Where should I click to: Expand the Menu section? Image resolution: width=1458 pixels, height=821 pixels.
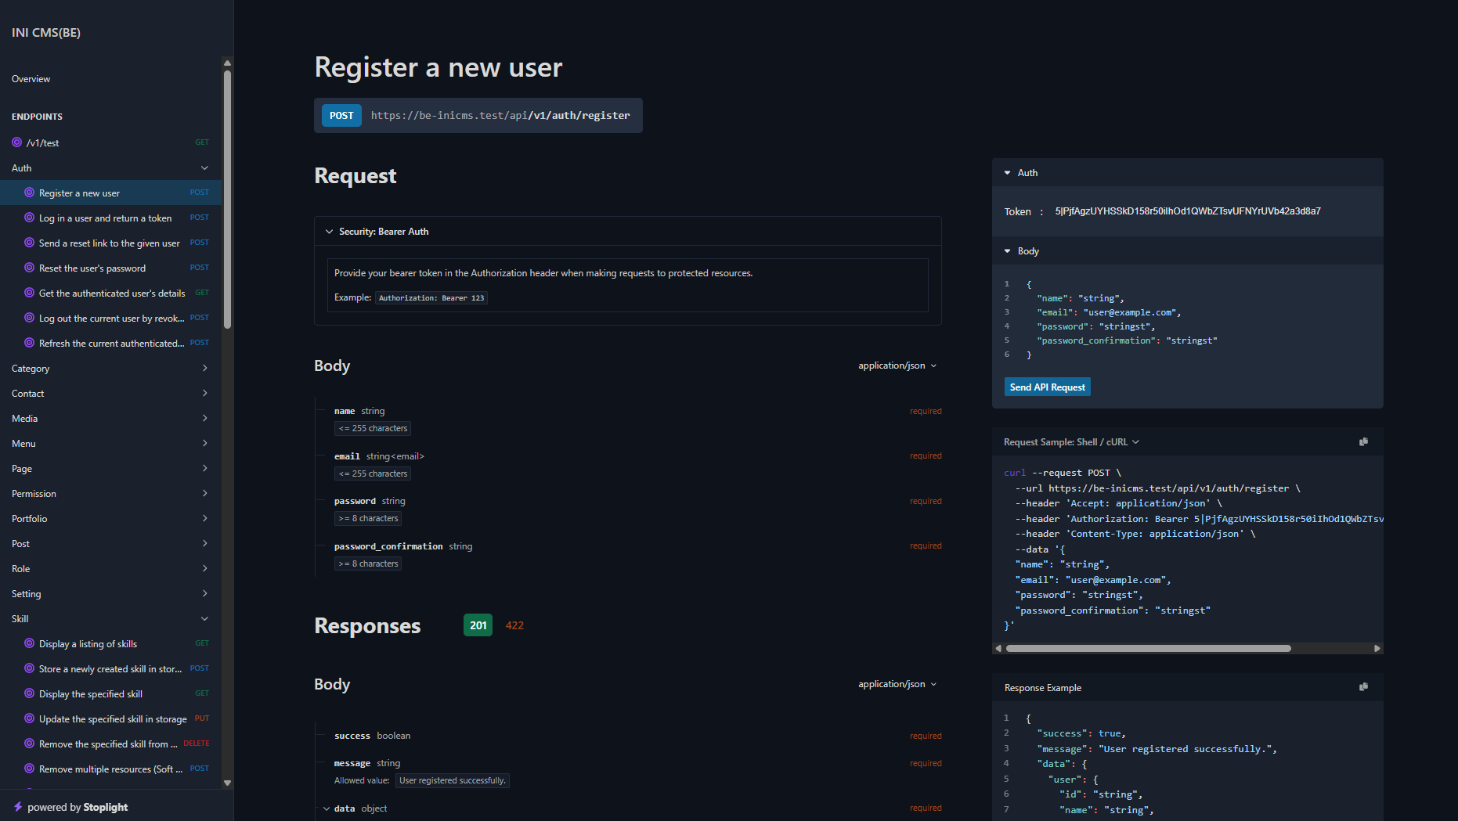(x=204, y=444)
